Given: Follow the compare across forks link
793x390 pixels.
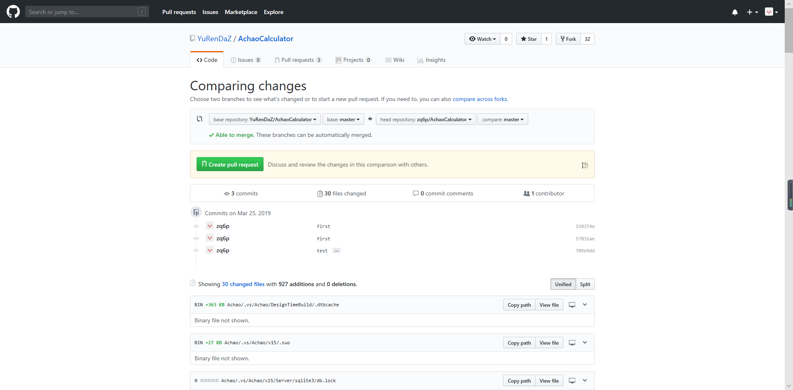Looking at the screenshot, I should (480, 99).
